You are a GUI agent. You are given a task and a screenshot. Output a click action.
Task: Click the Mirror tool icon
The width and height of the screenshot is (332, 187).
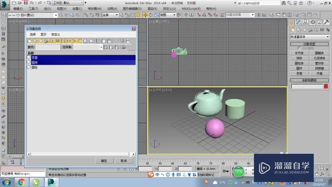pos(259,15)
